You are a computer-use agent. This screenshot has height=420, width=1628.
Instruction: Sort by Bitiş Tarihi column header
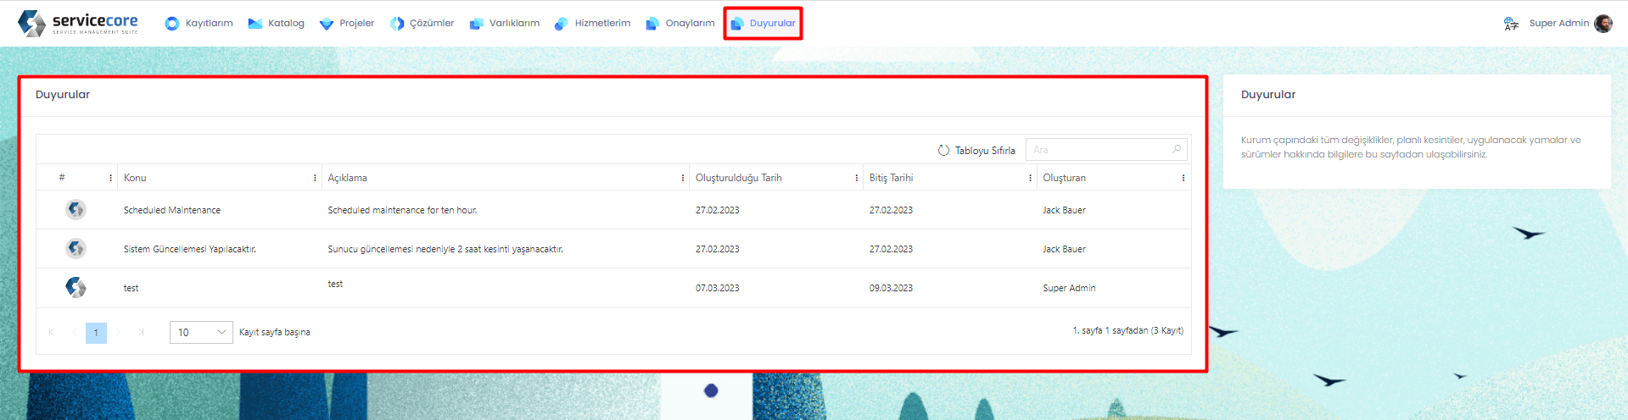891,178
